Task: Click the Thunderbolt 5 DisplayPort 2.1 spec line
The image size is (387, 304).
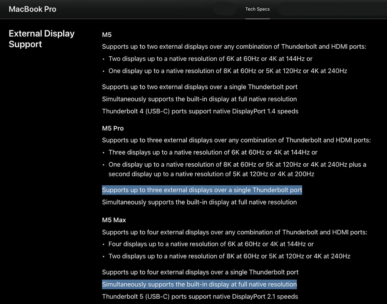Action: click(200, 296)
